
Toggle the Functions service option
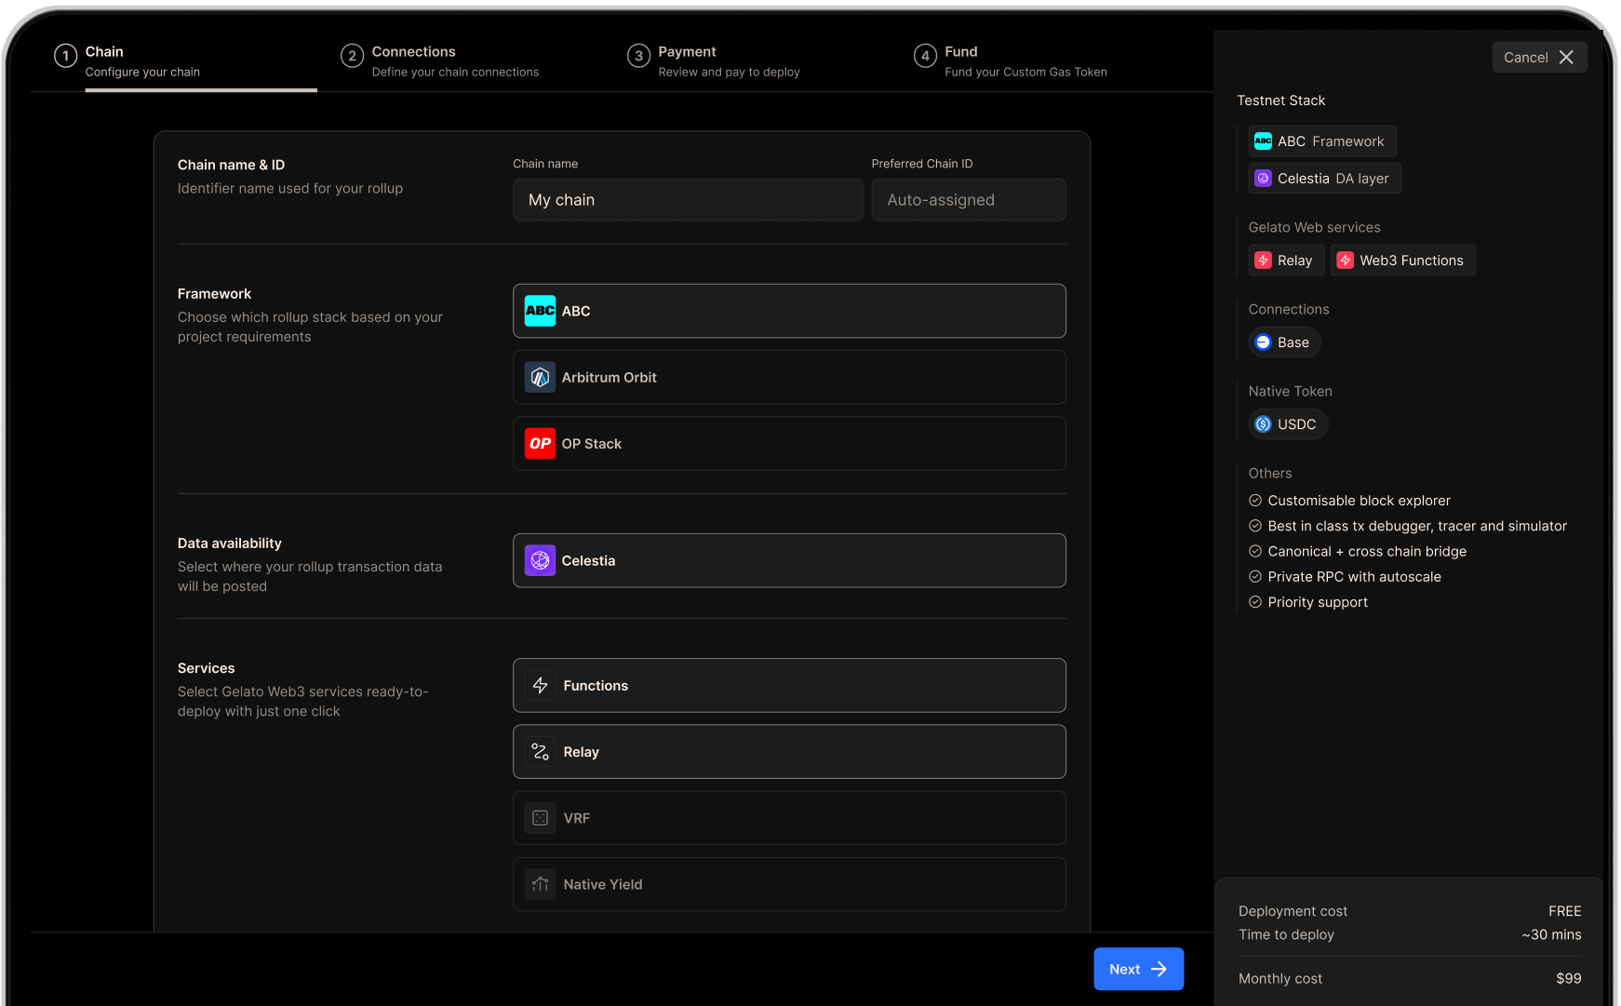789,686
